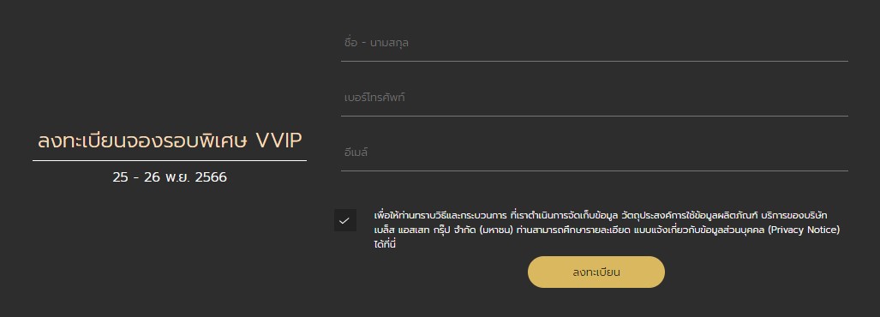
Task: Click the ชื่อ - นามสกุล name field
Action: click(595, 43)
